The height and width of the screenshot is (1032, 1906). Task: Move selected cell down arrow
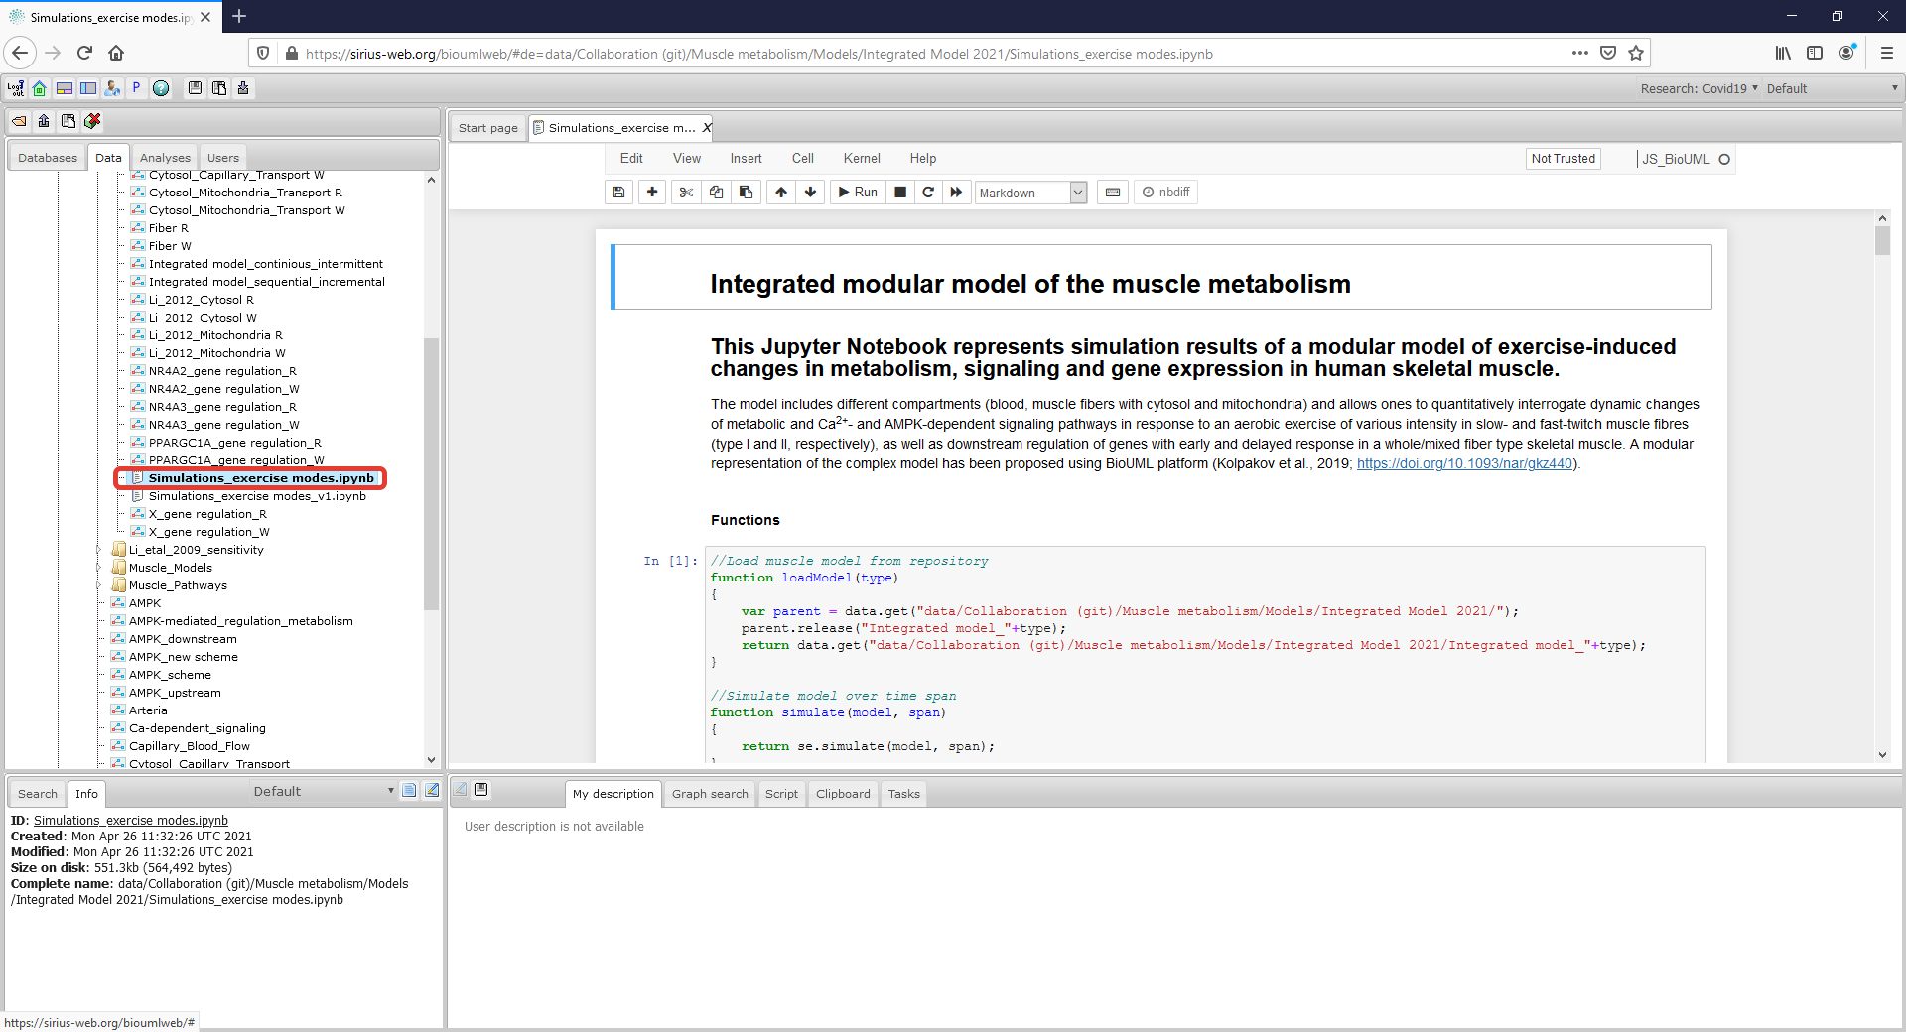click(x=810, y=193)
